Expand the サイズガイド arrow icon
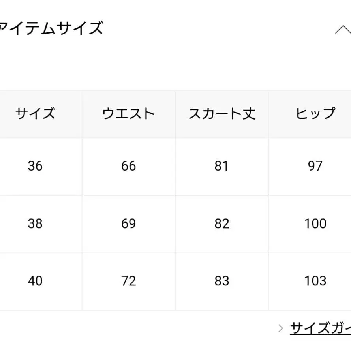Viewport: 351px width, 351px height. click(x=281, y=328)
